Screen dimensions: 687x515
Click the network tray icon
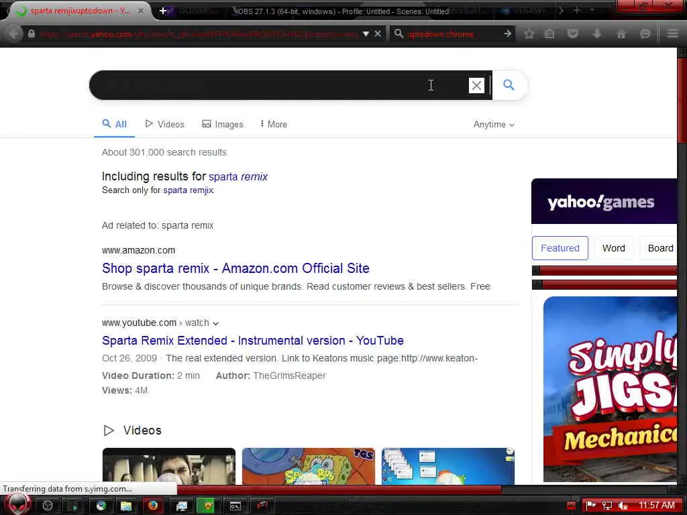(x=606, y=506)
